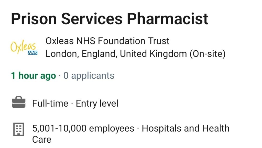The height and width of the screenshot is (148, 262).
Task: Click 'United Kingdom' in the location line
Action: pos(154,54)
